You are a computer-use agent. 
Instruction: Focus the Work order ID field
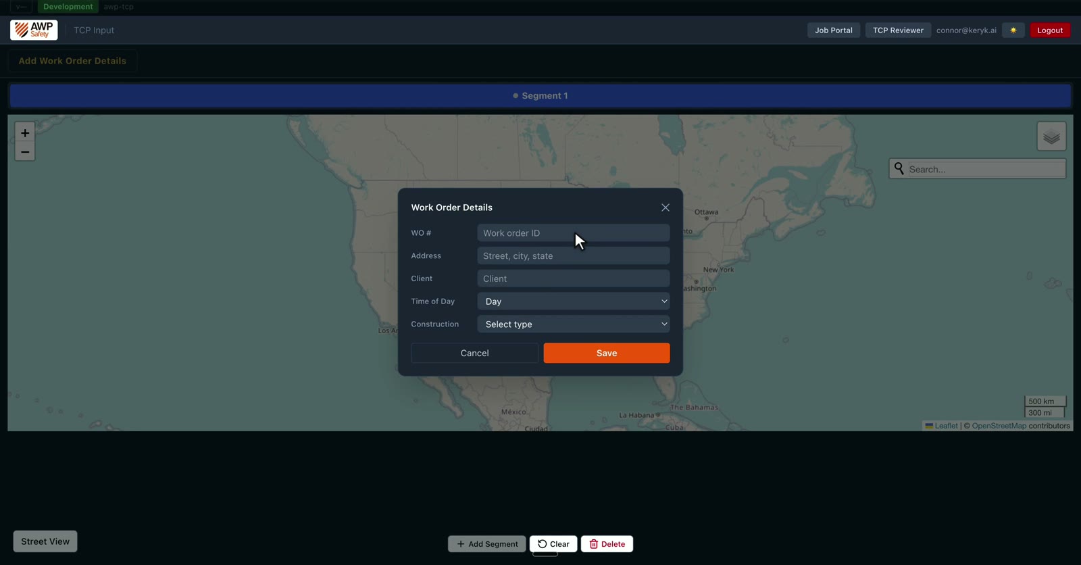click(574, 233)
